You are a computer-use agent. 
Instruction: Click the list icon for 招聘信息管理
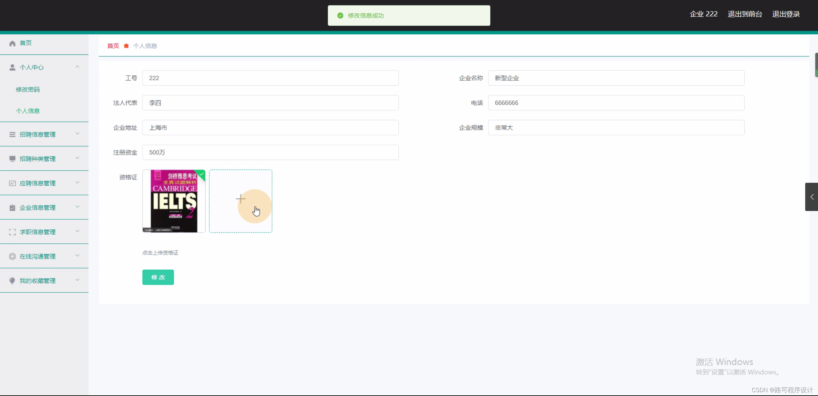pyautogui.click(x=12, y=134)
